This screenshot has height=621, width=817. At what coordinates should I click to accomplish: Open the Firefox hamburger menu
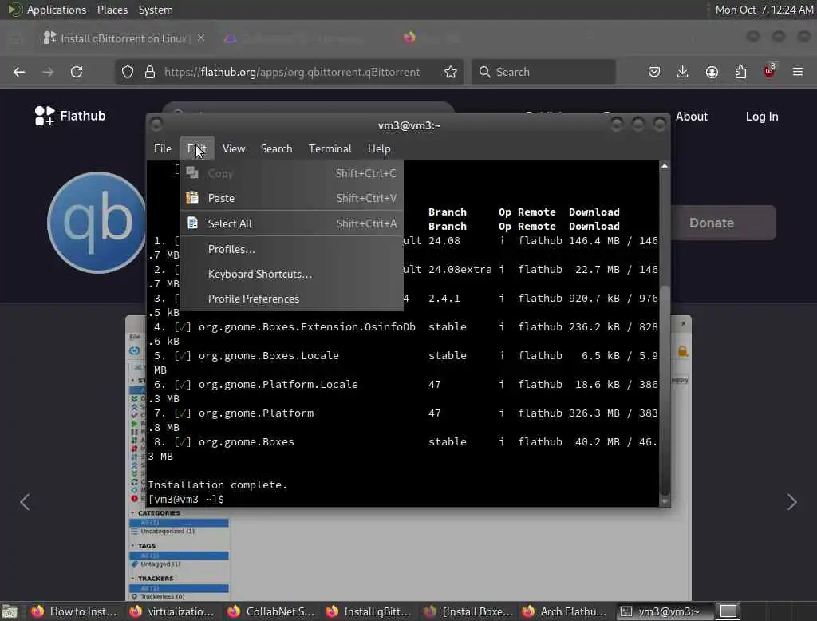[798, 72]
